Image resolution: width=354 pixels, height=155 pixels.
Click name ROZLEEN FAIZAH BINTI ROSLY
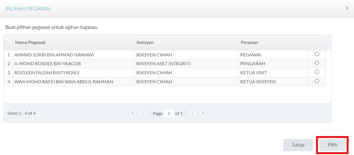(x=47, y=73)
